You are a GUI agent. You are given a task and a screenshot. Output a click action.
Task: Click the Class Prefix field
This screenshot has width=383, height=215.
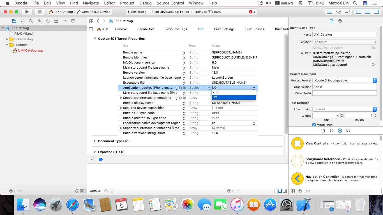coord(345,93)
